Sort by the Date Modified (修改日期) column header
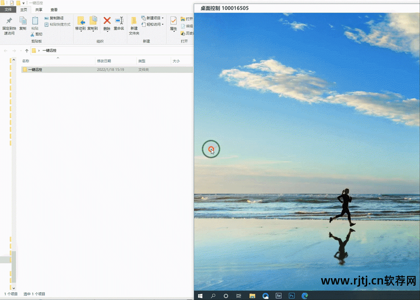 [x=104, y=61]
